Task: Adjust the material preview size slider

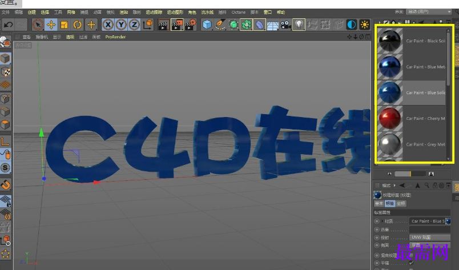Action: click(410, 174)
